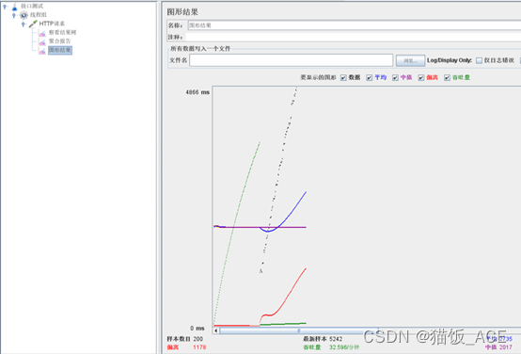This screenshot has width=521, height=354.
Task: Click the HTTP请求 sampler pipette icon
Action: 33,24
